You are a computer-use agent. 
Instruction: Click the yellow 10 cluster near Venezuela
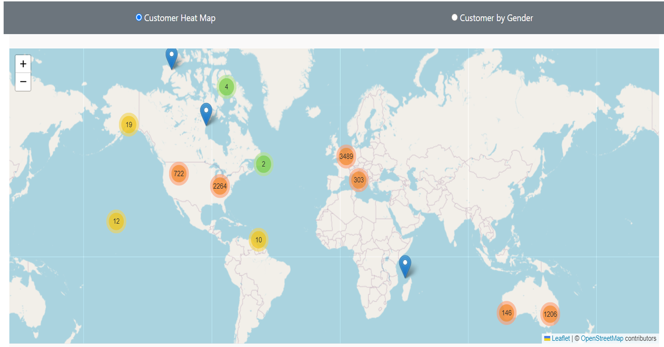[258, 240]
